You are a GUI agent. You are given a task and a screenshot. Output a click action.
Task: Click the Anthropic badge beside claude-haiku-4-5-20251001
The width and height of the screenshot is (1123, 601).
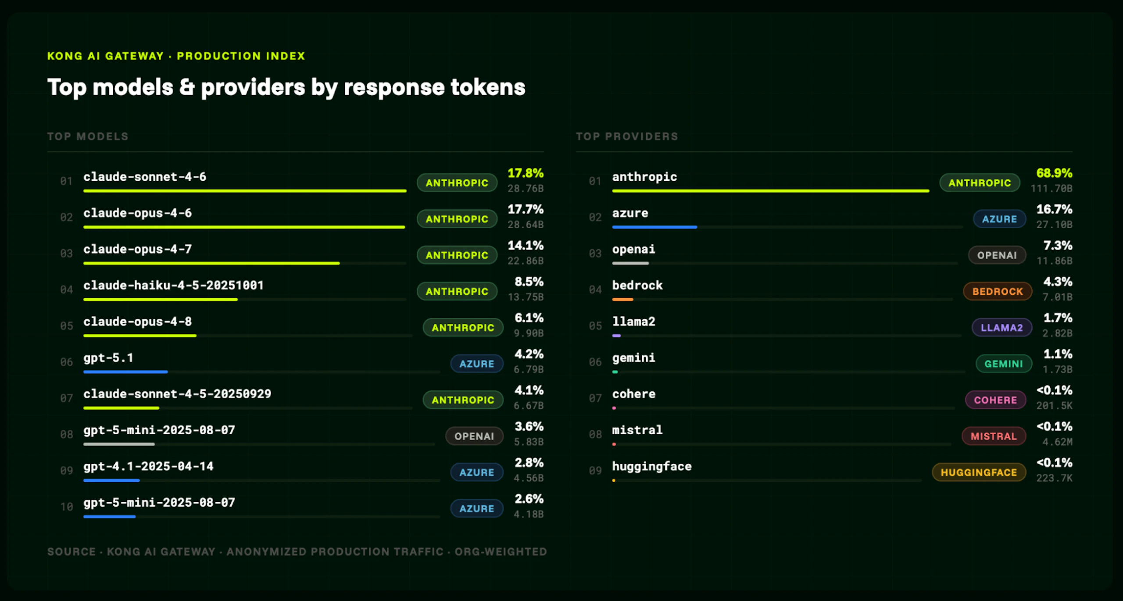pos(457,291)
